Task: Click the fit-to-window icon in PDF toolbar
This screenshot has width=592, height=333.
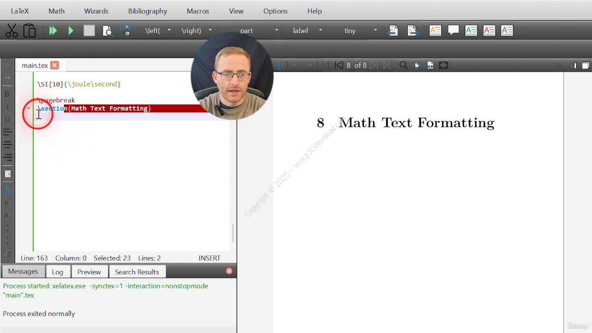Action: tap(444, 65)
